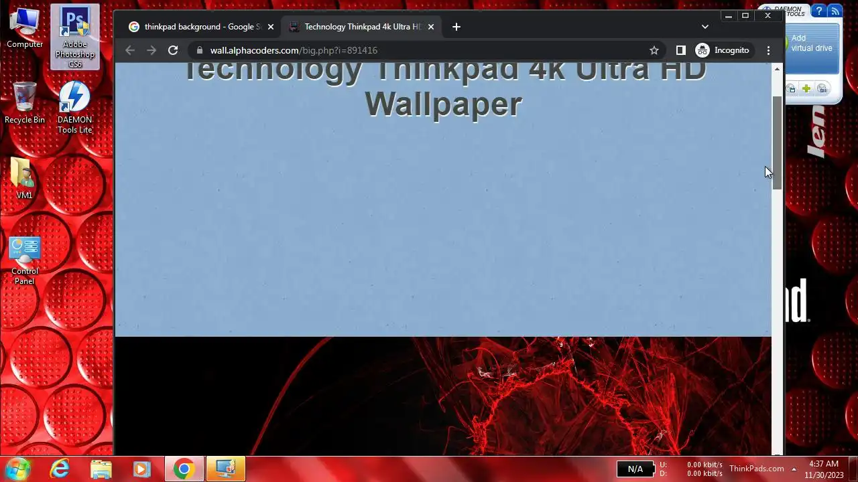
Task: Click the green plus icon in DAEMON Tools gadget
Action: 806,89
